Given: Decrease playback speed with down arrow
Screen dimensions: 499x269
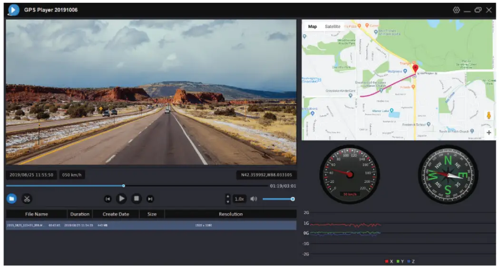Looking at the screenshot, I should [227, 202].
